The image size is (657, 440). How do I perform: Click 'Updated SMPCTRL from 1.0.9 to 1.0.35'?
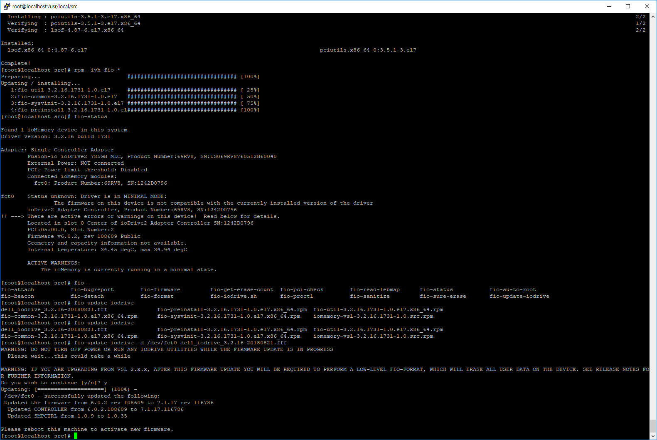click(x=67, y=416)
